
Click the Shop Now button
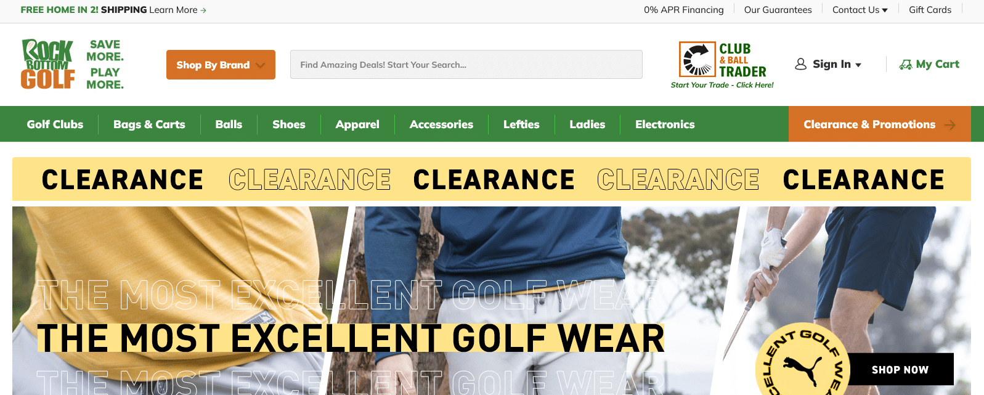900,369
